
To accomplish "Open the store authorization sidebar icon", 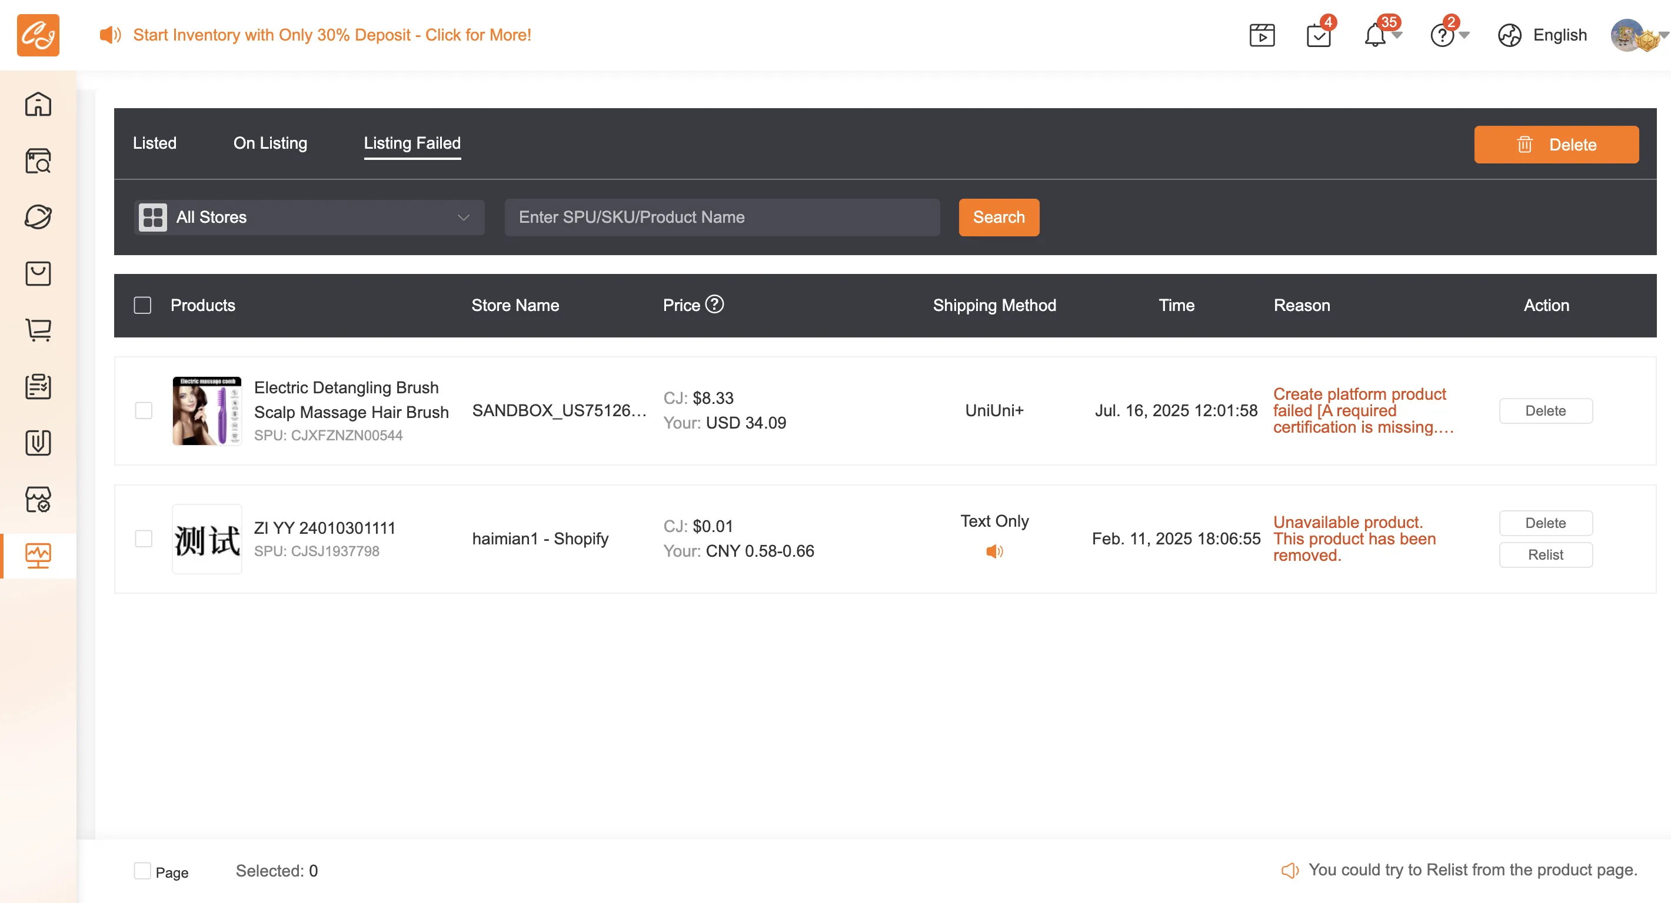I will [38, 499].
